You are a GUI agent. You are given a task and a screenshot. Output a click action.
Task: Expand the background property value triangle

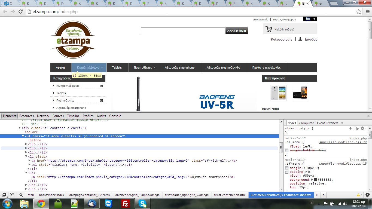point(312,180)
